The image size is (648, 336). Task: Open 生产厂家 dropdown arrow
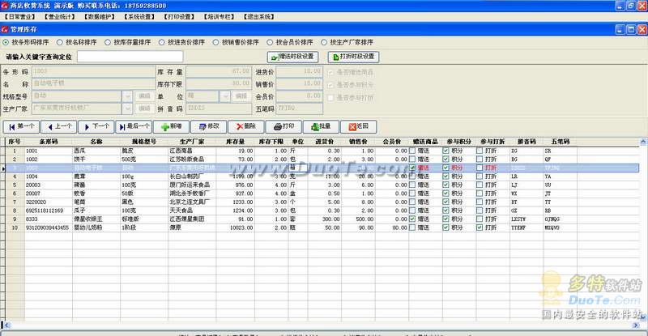(128, 108)
